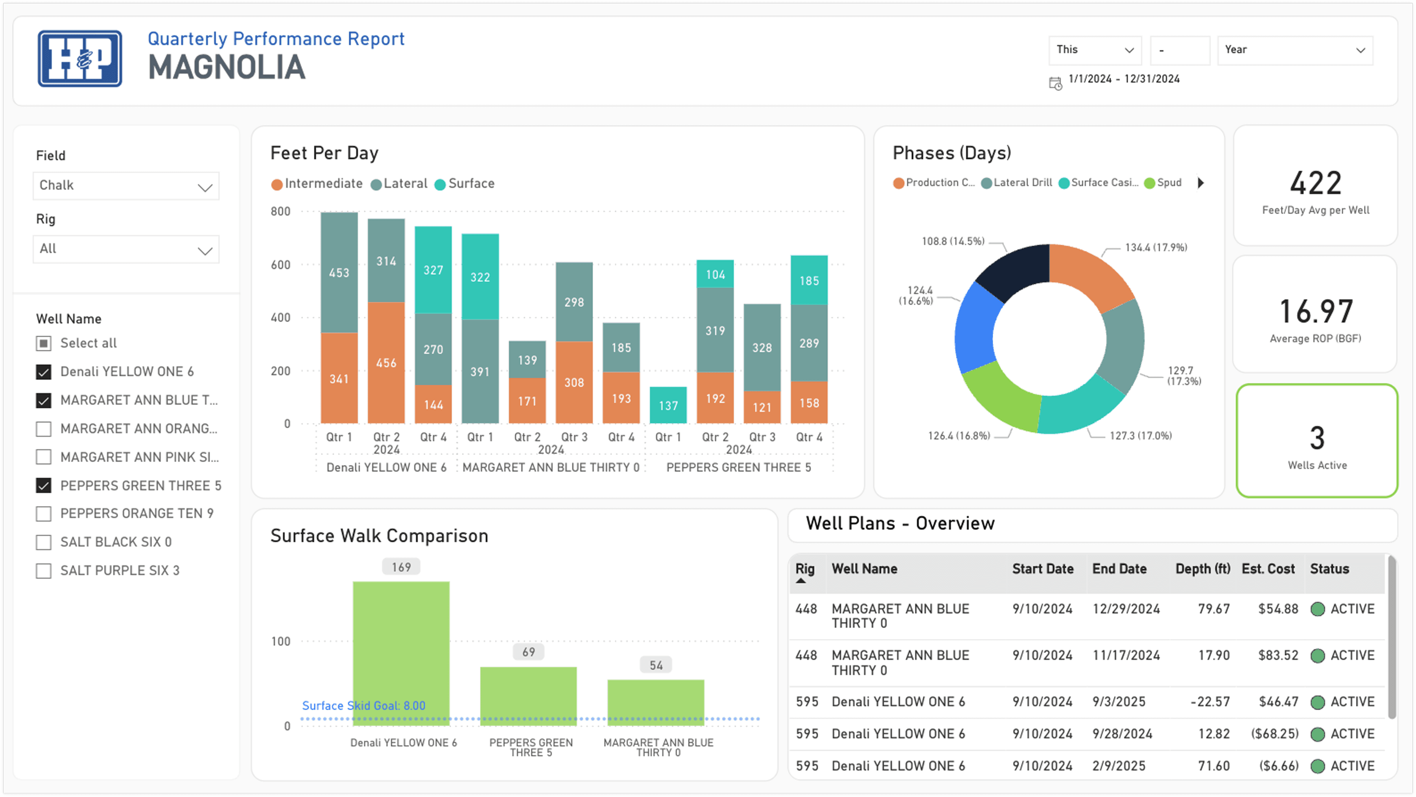The height and width of the screenshot is (797, 1416).
Task: Check the SALT BLACK SIX 0 checkbox
Action: pyautogui.click(x=43, y=542)
